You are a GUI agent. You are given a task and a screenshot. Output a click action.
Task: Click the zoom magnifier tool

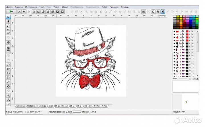pos(9,25)
